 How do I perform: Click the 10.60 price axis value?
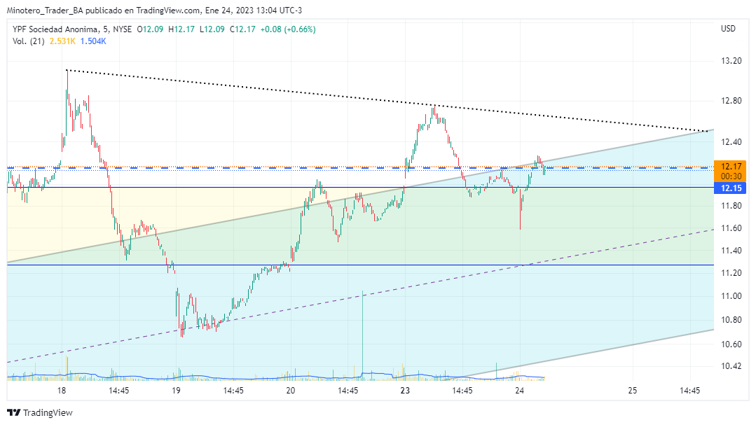pos(731,344)
